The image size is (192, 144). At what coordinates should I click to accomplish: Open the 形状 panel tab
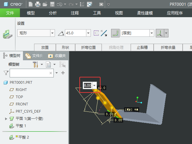point(66,47)
